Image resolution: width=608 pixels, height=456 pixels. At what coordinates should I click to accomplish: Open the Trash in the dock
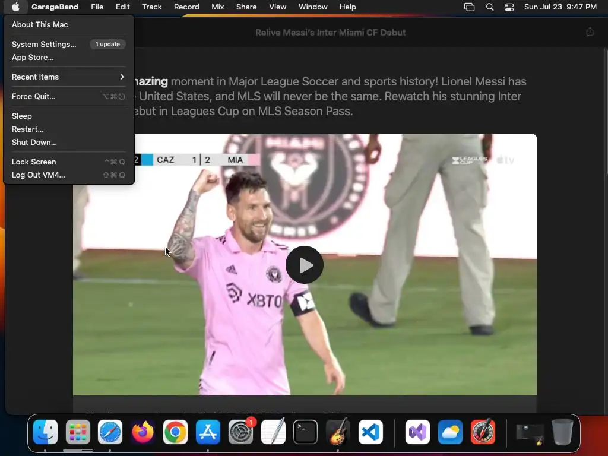pyautogui.click(x=562, y=432)
